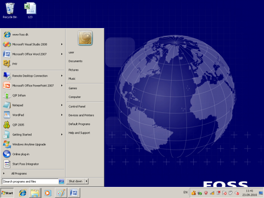Open Devices and Printers

[81, 115]
